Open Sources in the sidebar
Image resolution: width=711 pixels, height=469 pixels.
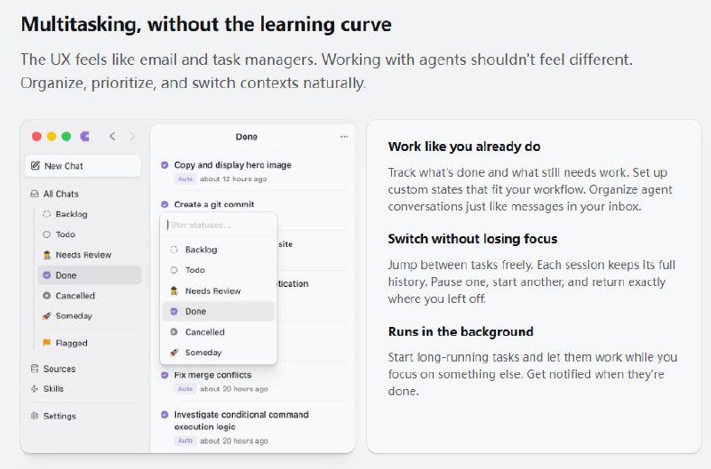click(59, 369)
